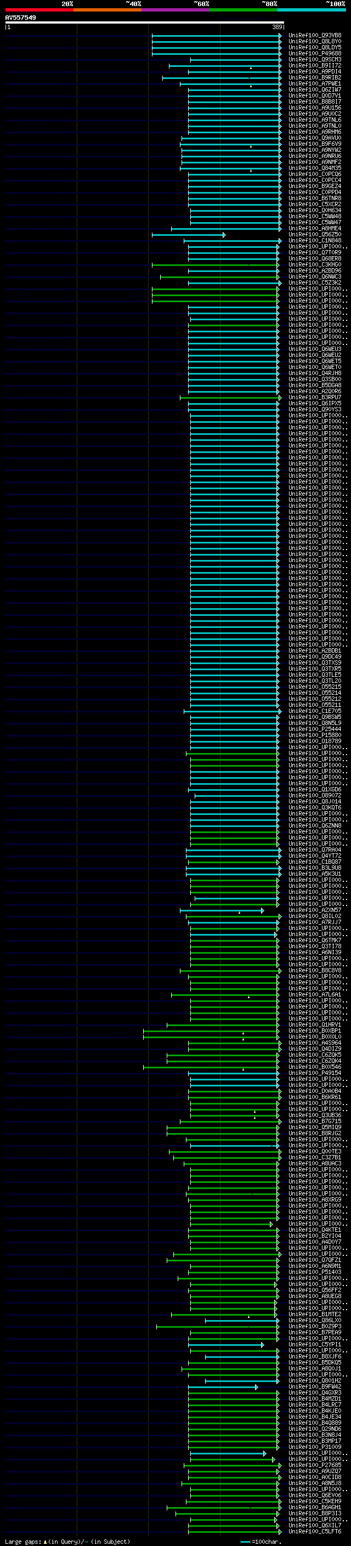Click the UniRef100_Q3TXS9 label

pyautogui.click(x=315, y=662)
